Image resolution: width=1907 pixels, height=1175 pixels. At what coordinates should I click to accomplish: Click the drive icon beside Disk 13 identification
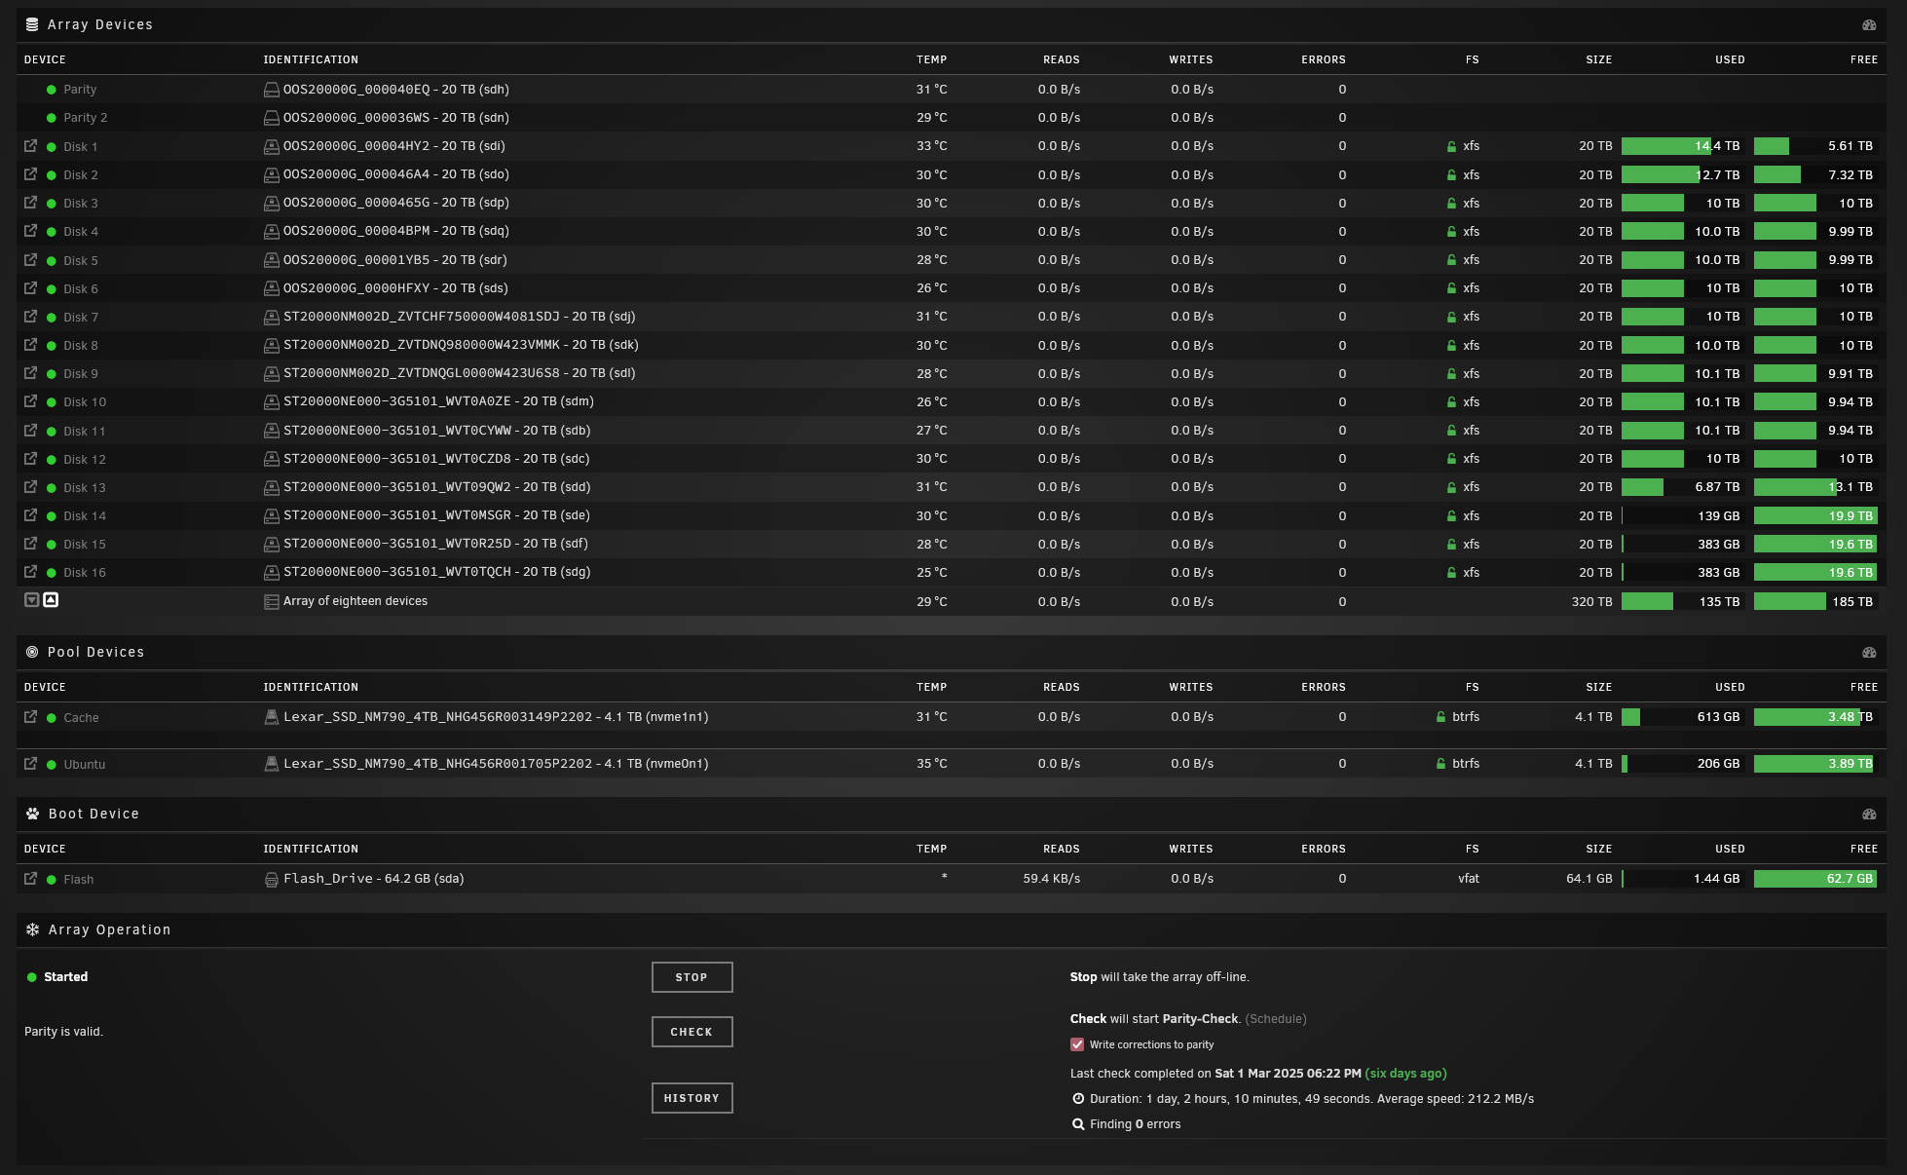[271, 486]
